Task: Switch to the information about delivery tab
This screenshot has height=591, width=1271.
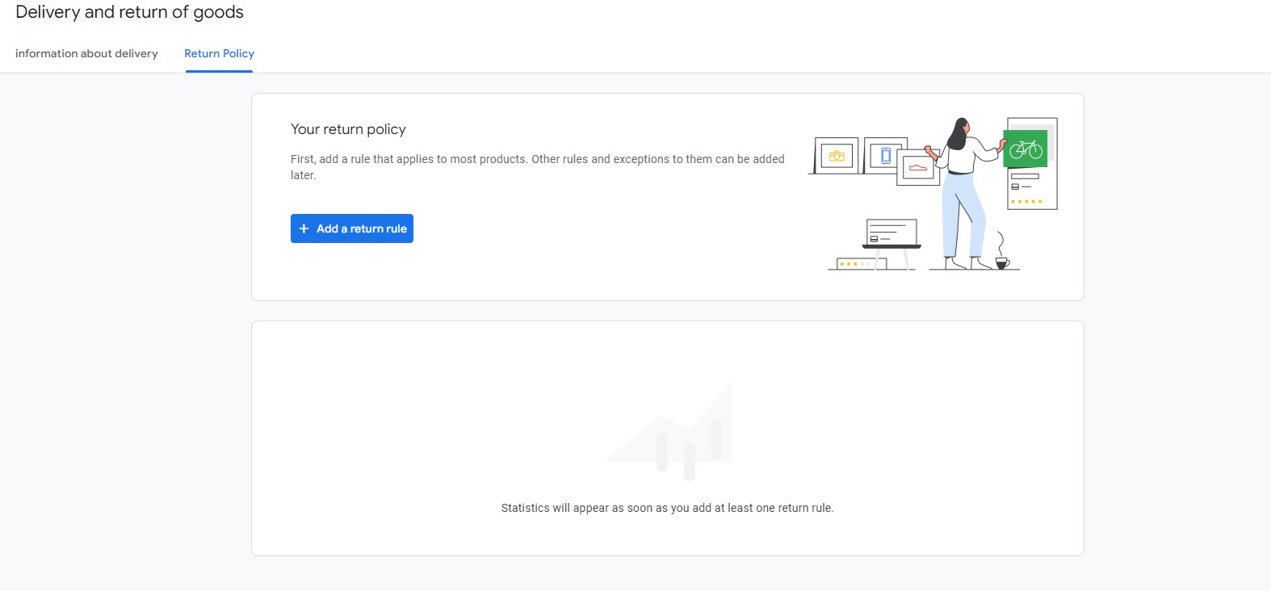Action: pyautogui.click(x=86, y=53)
